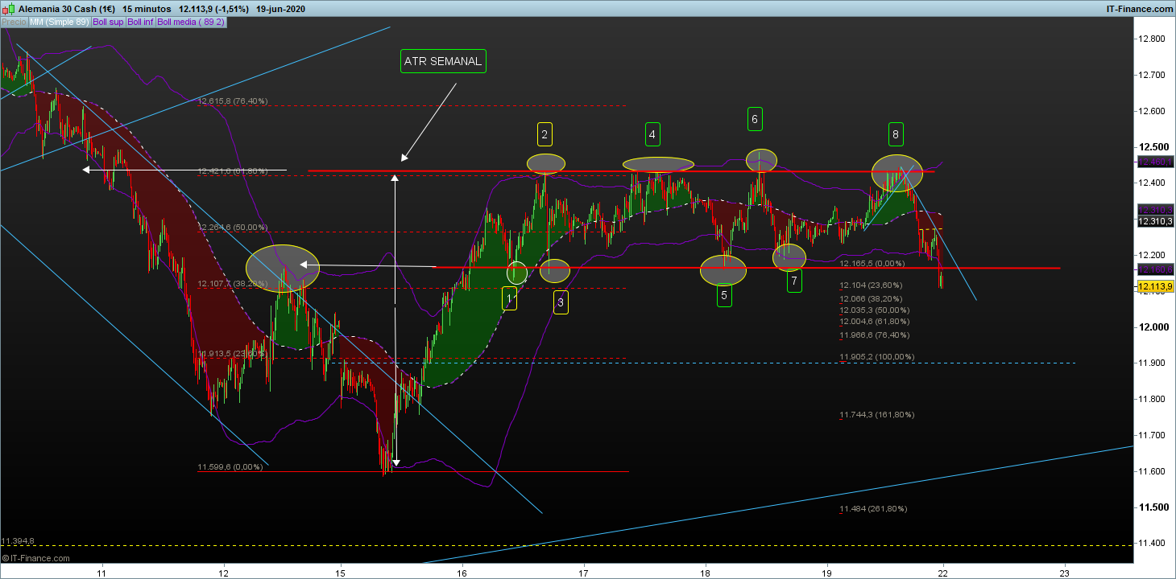Click the 12.035,3 (50,00%) Fibonacci label
The width and height of the screenshot is (1176, 579).
(x=875, y=310)
